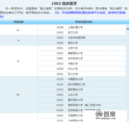129x122 pixels.
Task: Select the 1002 临床医学 title
Action: (x=64, y=4)
